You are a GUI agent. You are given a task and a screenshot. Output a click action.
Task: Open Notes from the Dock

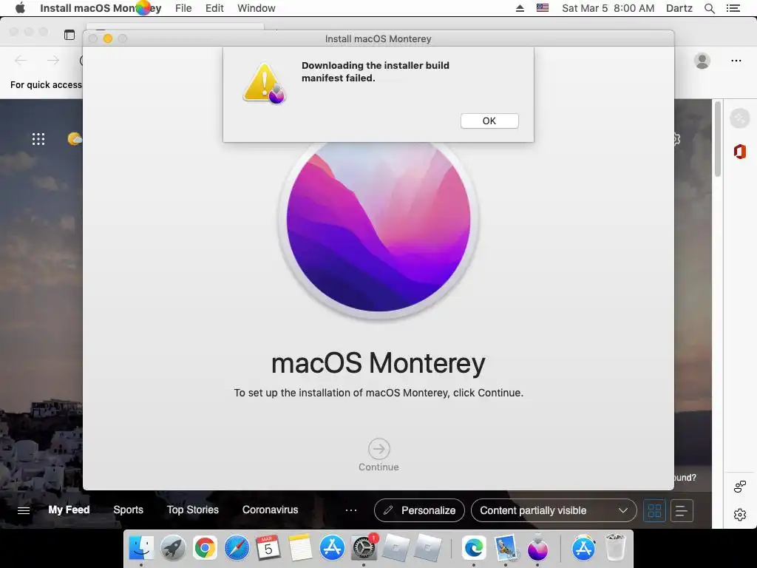coord(300,548)
